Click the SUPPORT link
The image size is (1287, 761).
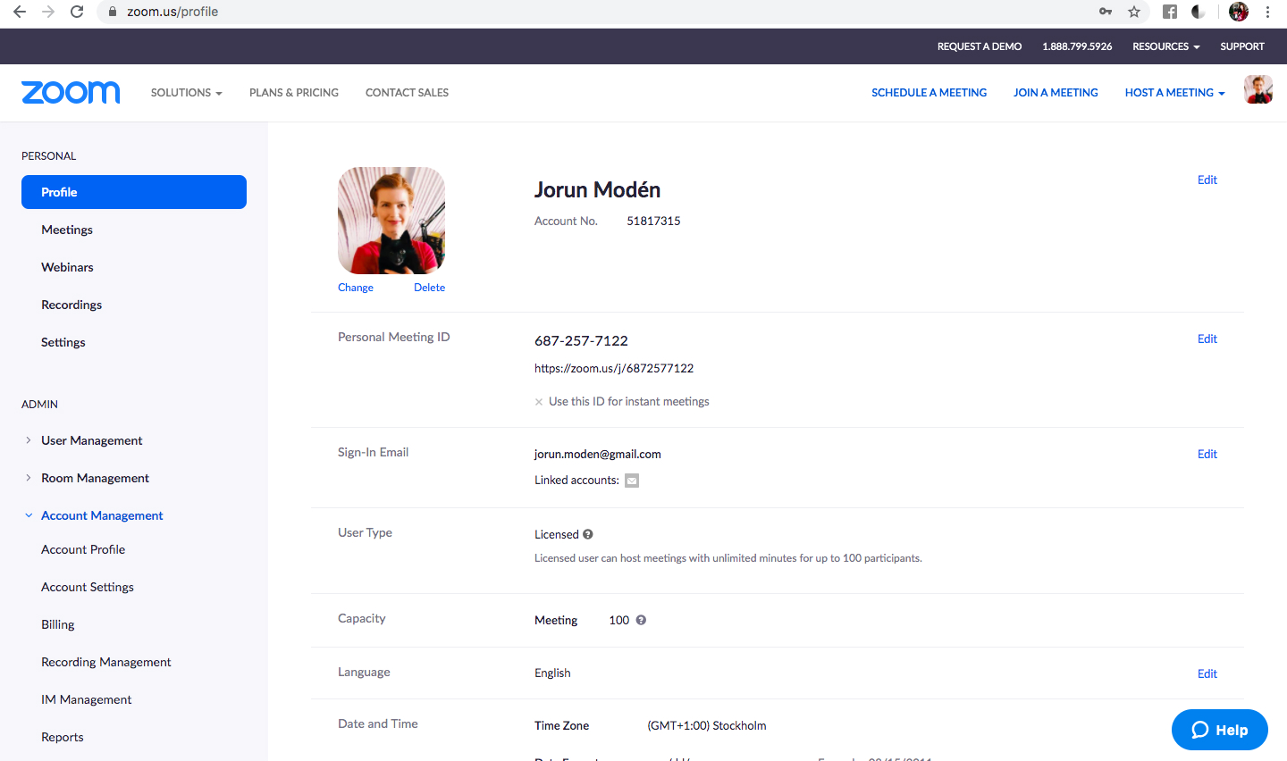click(1242, 46)
